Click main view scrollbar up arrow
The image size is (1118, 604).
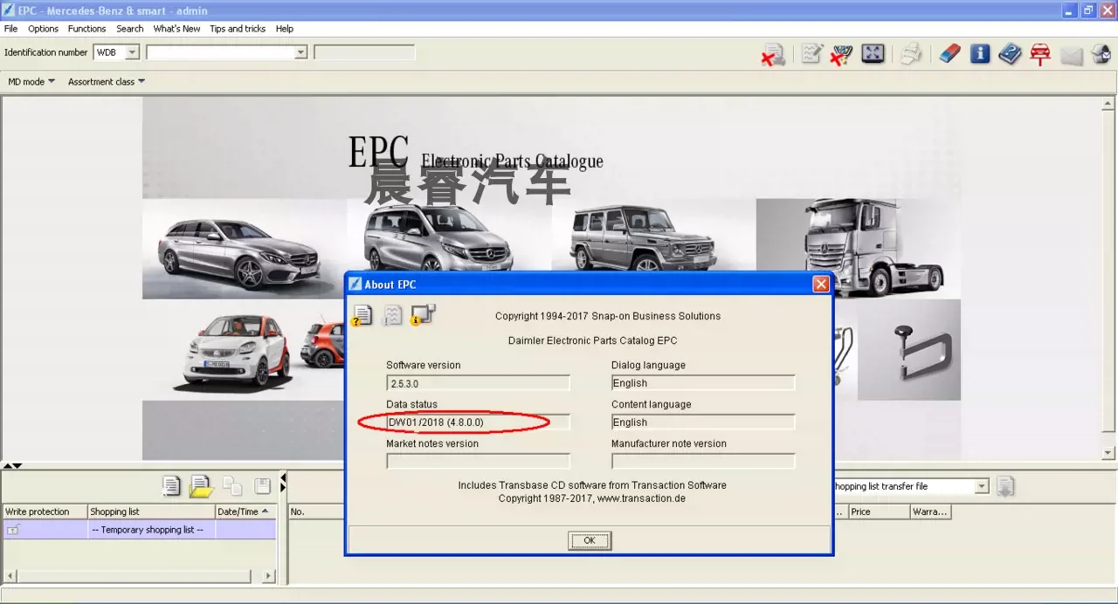tap(1108, 103)
